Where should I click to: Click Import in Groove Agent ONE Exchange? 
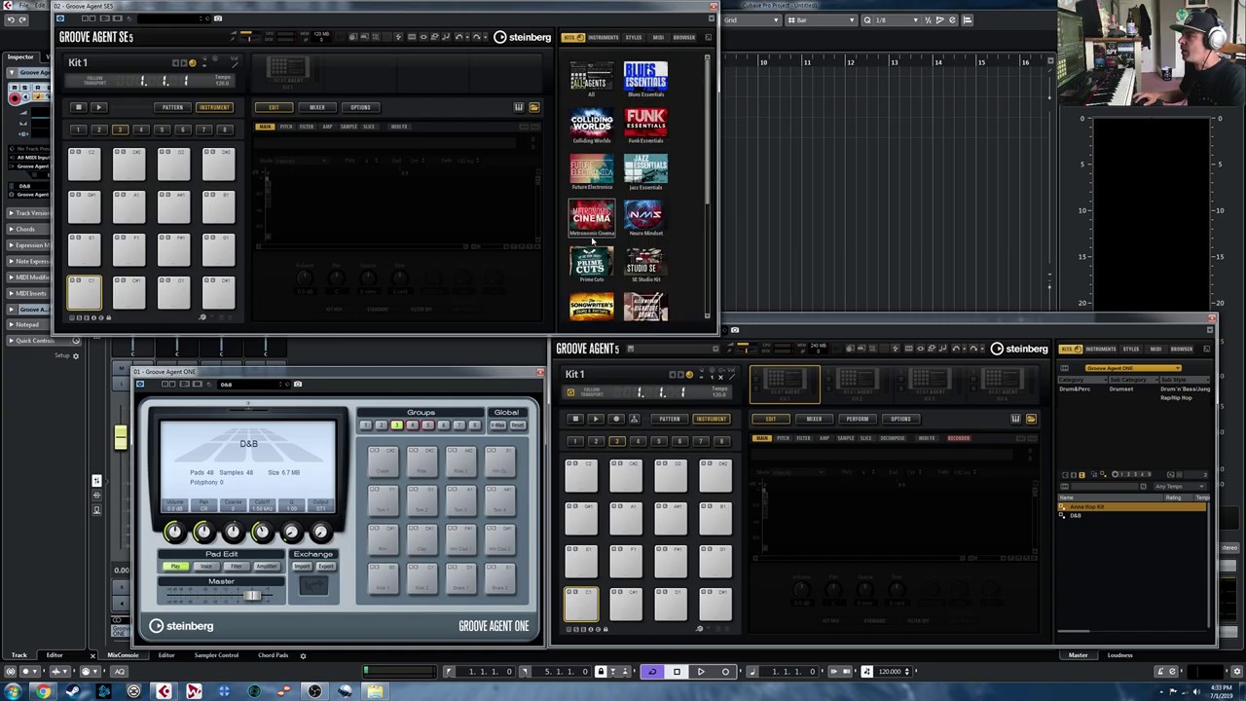[x=302, y=566]
